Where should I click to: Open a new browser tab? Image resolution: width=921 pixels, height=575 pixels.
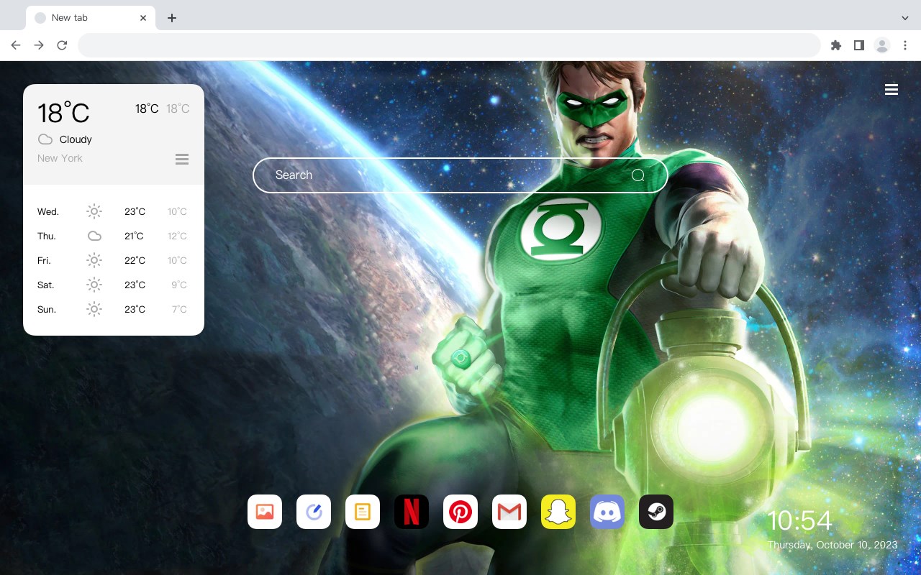[171, 18]
